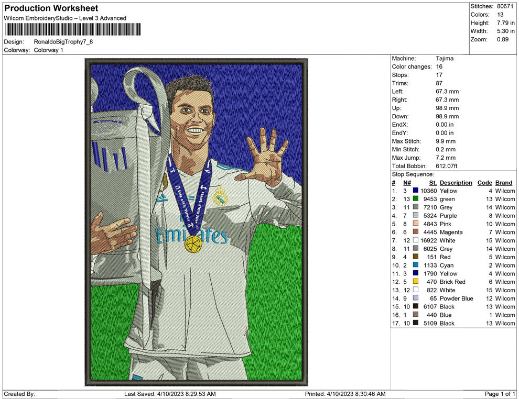This screenshot has height=399, width=519.
Task: Click the St. column header
Action: pyautogui.click(x=433, y=183)
